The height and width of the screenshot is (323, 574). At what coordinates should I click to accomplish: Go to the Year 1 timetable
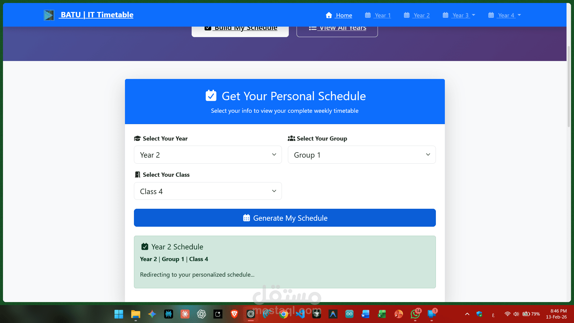[x=378, y=15]
